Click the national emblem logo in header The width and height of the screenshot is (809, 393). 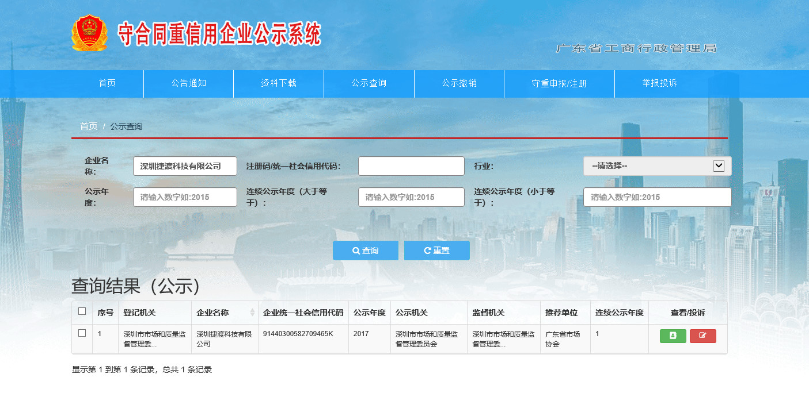click(x=89, y=33)
